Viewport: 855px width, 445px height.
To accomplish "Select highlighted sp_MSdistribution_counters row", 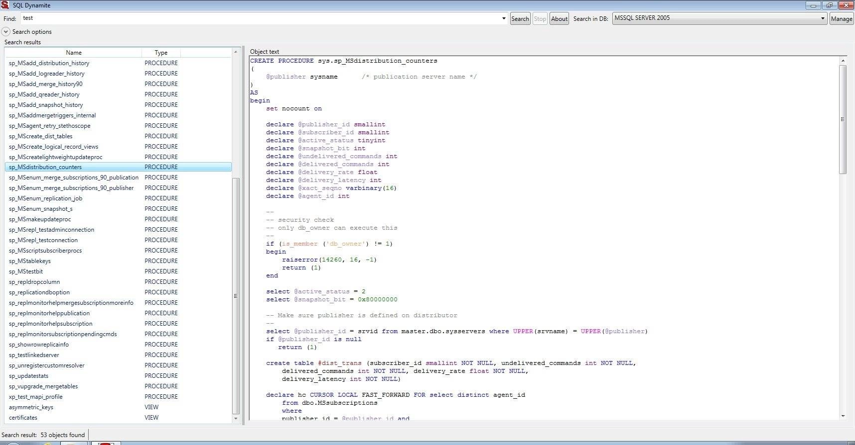I will (119, 167).
